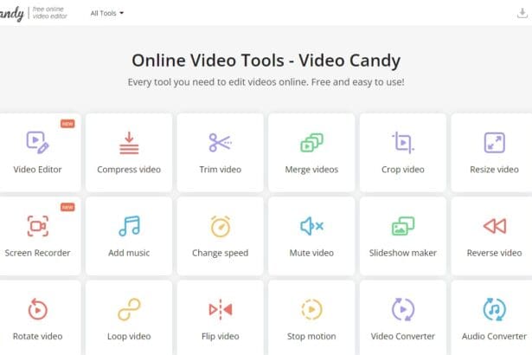Open the Add music note icon
The width and height of the screenshot is (532, 355).
tap(129, 226)
